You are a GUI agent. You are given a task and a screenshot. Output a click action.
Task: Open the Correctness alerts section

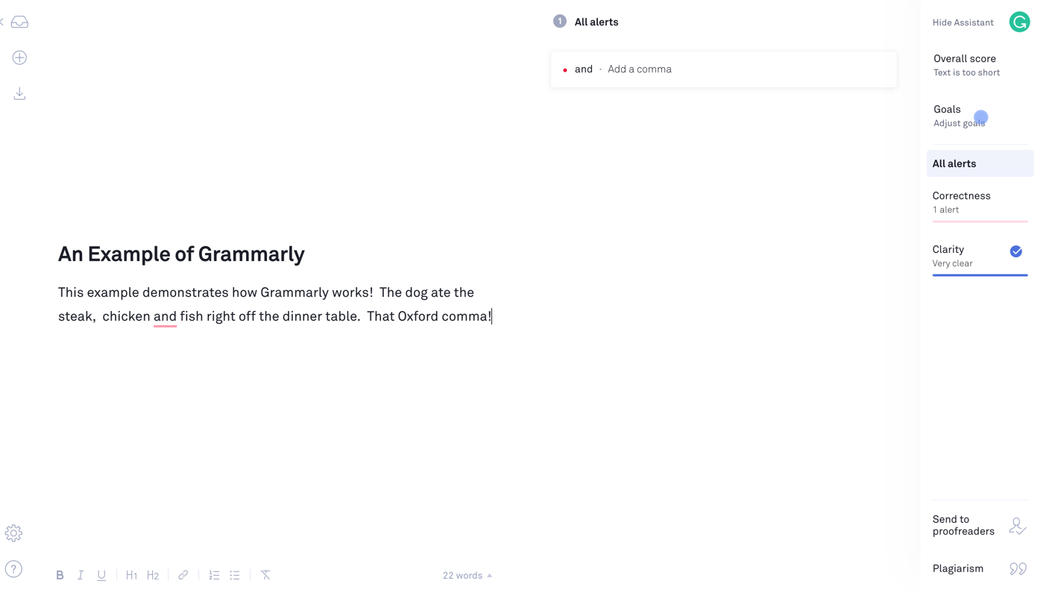[961, 202]
